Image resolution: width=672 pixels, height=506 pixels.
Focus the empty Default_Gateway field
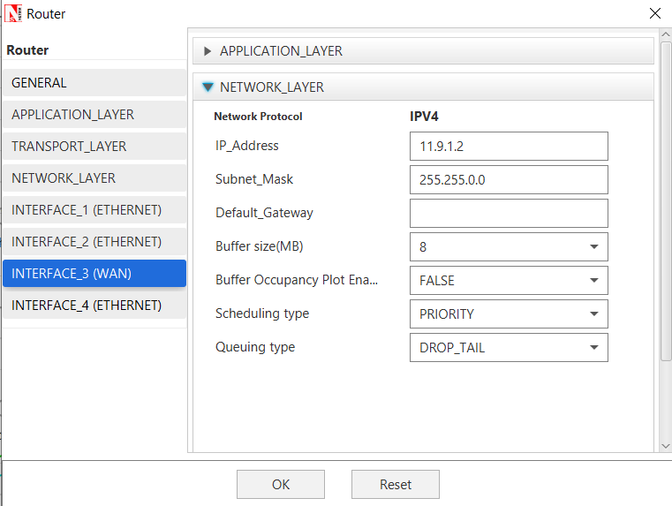[x=509, y=213]
